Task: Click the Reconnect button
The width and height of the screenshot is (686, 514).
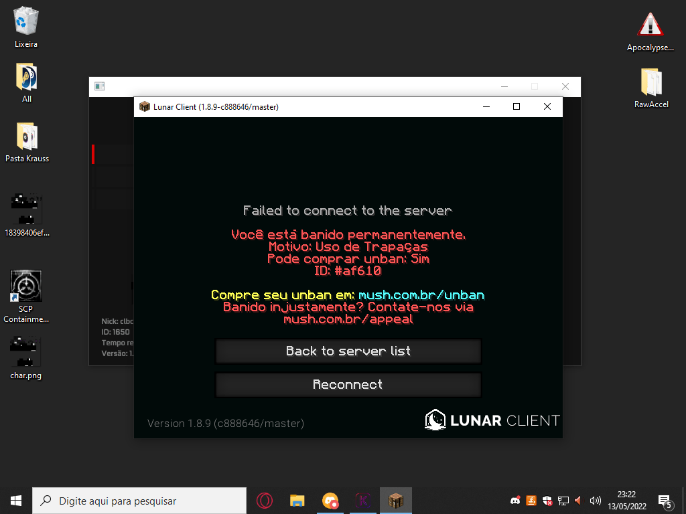Action: [348, 385]
